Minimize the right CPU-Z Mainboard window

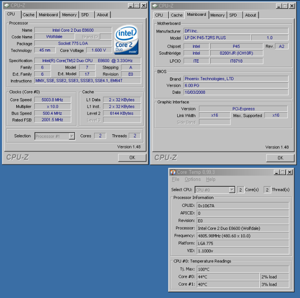(279, 6)
